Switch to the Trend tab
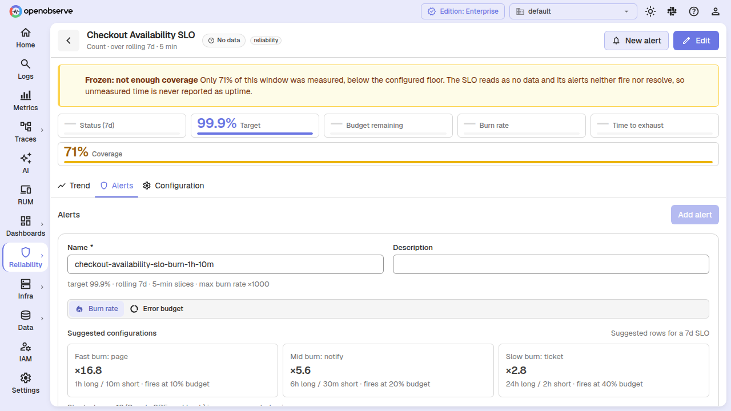731x411 pixels. pyautogui.click(x=74, y=186)
